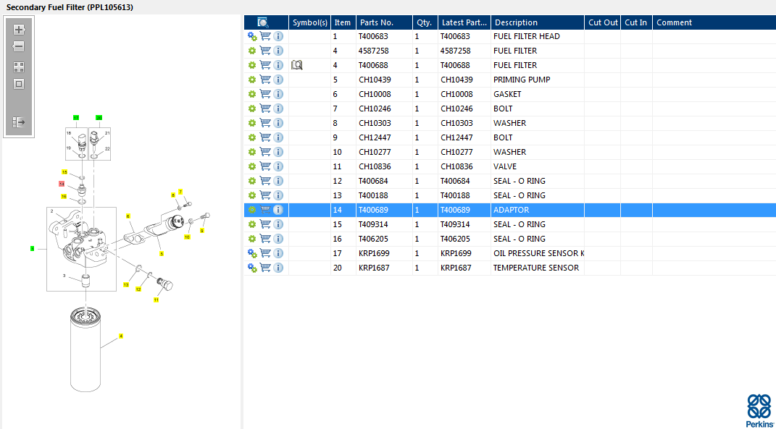Add valve CH10836 to cart

pos(265,166)
